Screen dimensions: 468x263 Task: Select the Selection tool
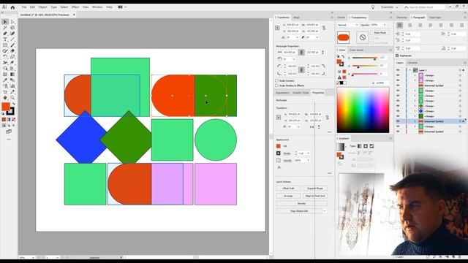[5, 22]
